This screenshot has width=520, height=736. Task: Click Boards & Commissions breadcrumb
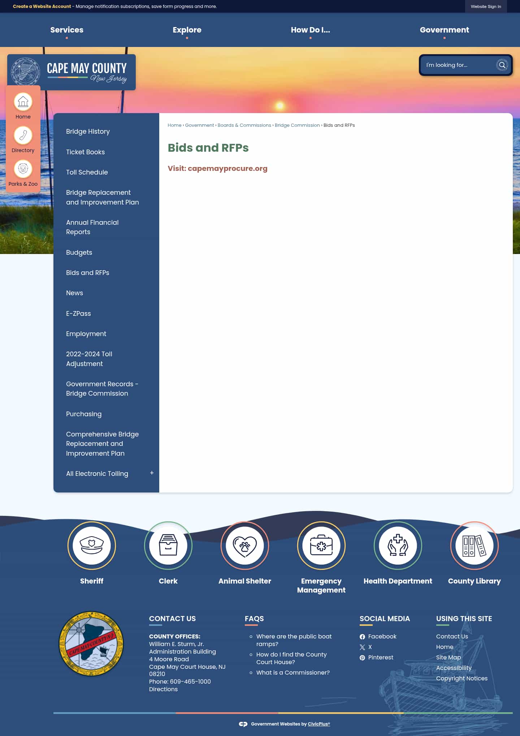tap(244, 125)
